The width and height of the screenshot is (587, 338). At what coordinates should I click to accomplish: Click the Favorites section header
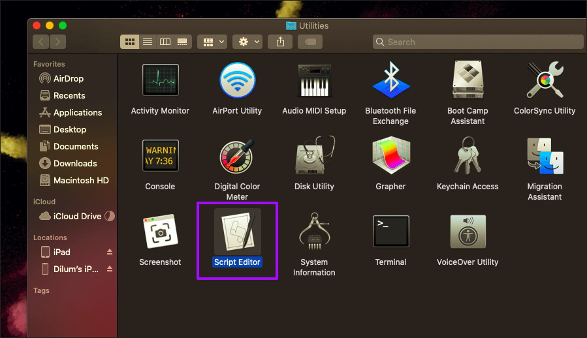49,64
